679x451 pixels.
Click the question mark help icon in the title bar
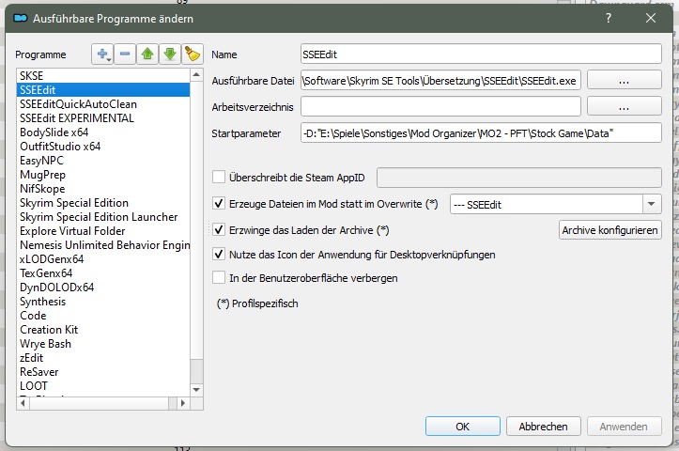(609, 17)
